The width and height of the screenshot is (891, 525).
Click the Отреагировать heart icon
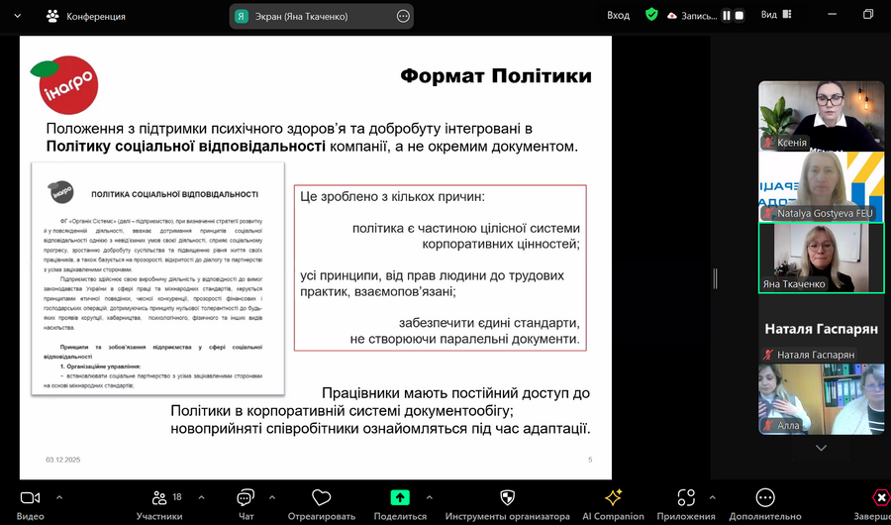pos(322,498)
